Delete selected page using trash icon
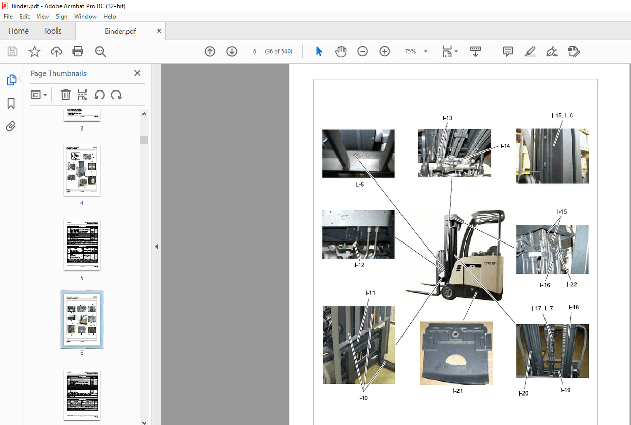 click(65, 95)
